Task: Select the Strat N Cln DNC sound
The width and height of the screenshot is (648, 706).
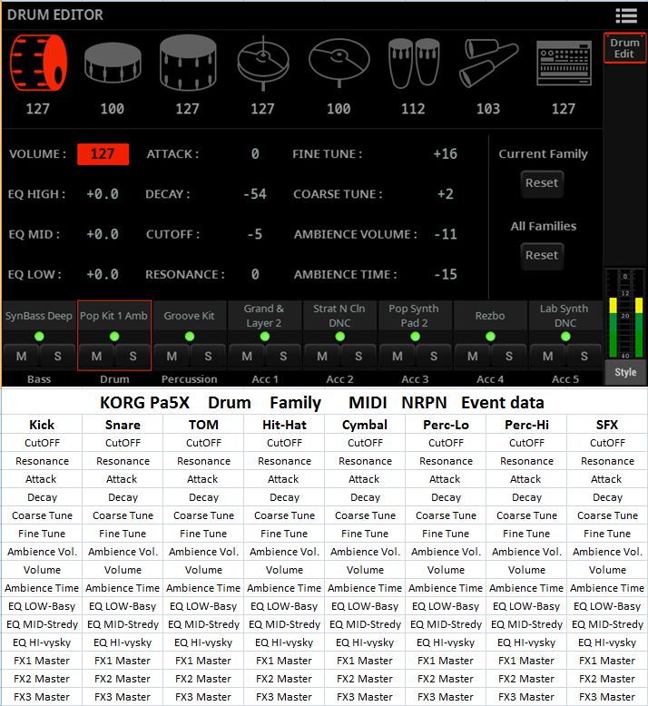Action: click(339, 316)
